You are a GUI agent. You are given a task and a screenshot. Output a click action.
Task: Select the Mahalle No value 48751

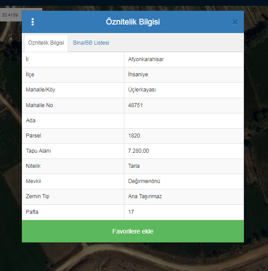135,105
